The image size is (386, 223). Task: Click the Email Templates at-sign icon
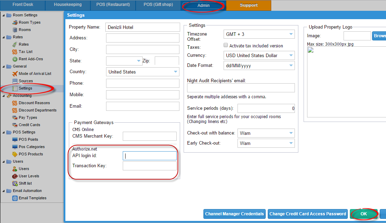15,198
